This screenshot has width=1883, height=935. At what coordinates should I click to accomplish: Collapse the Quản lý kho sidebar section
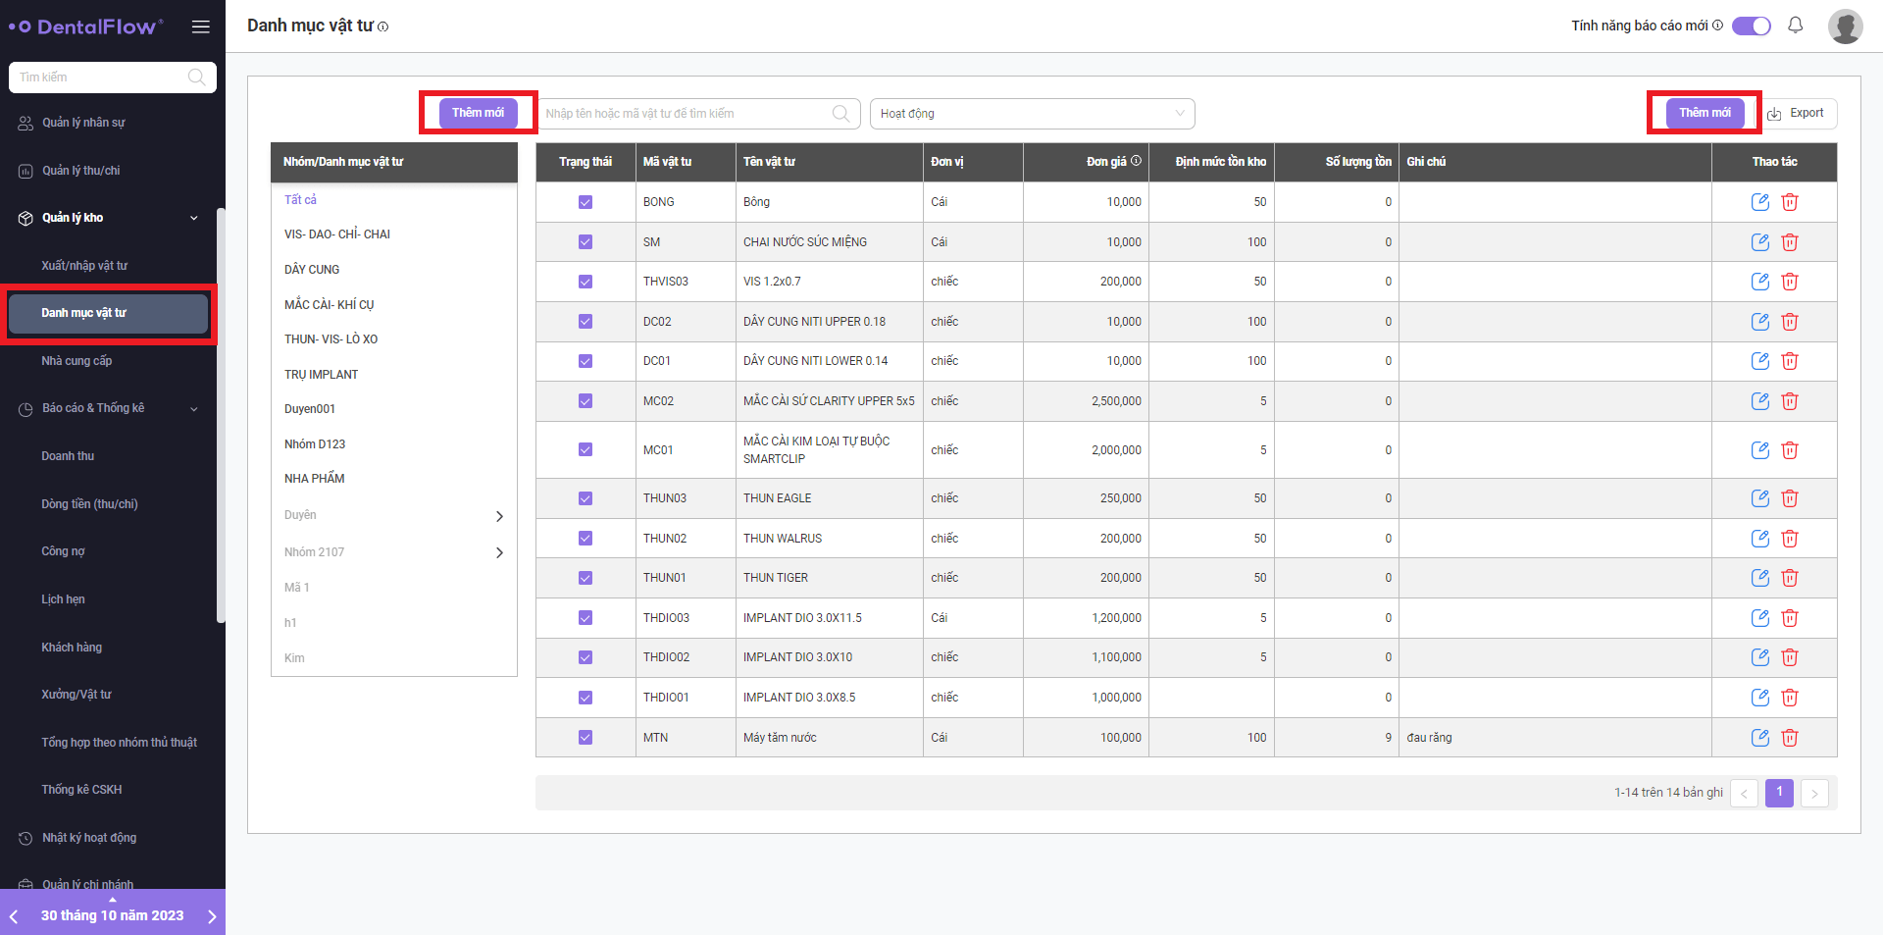coord(194,218)
